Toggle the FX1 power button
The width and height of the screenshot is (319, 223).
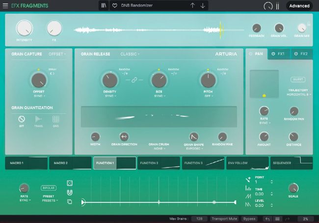point(273,54)
